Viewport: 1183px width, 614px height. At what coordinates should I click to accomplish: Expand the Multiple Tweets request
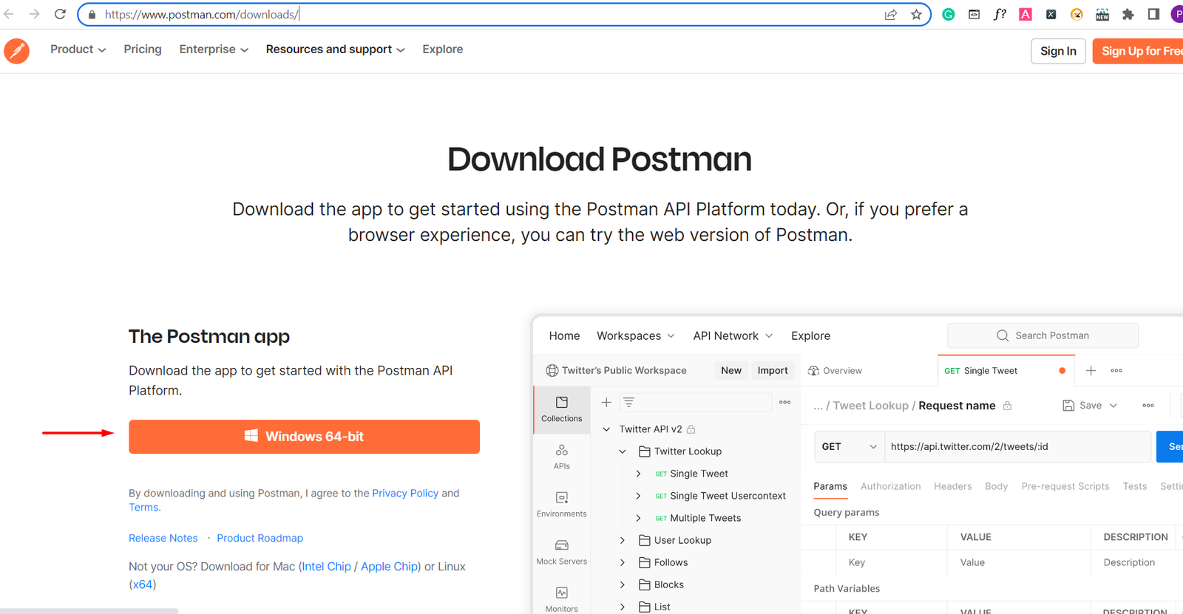639,518
